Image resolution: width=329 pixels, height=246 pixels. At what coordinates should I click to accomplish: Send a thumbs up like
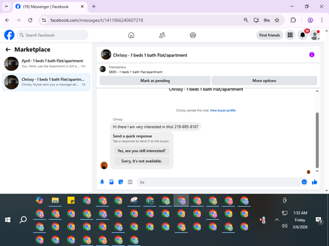pos(315,182)
